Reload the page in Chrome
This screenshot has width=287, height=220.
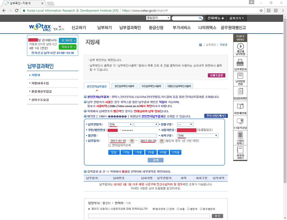coord(17,11)
